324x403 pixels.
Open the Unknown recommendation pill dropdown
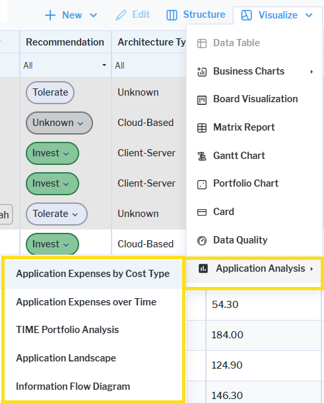[x=59, y=123]
